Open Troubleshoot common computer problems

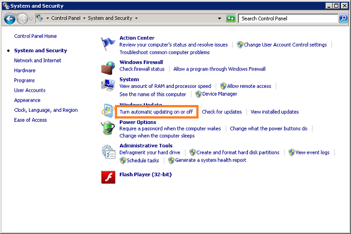164,52
